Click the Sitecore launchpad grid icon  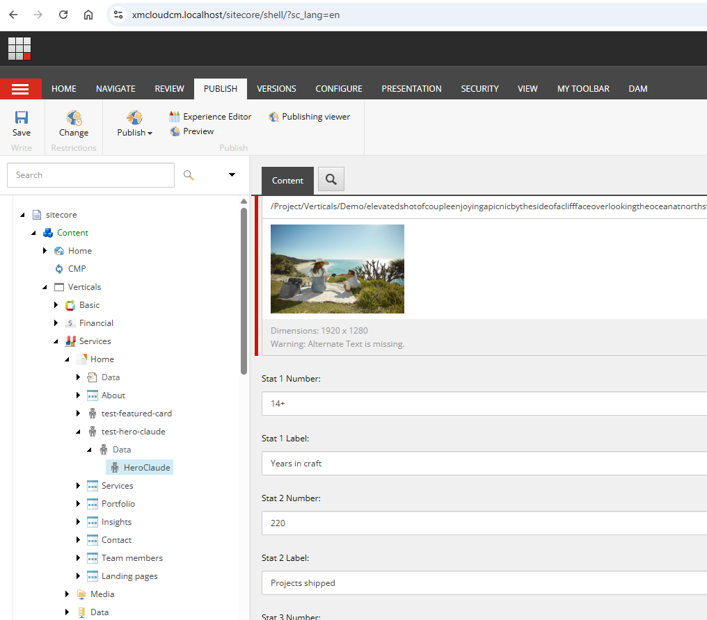[19, 49]
